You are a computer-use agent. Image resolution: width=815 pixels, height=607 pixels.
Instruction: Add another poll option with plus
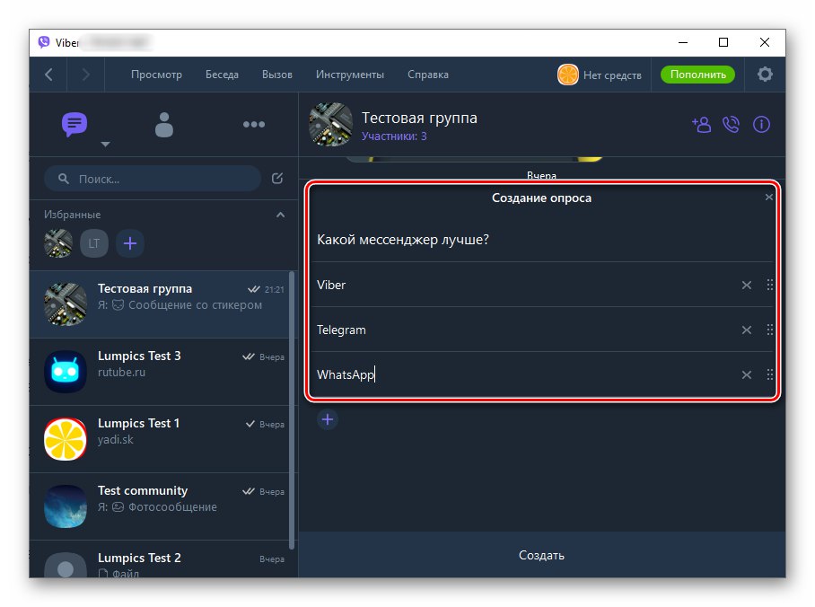point(328,419)
